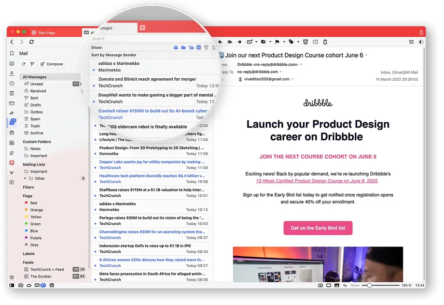Open a new tab with plus button
The image size is (444, 305).
coord(142,28)
